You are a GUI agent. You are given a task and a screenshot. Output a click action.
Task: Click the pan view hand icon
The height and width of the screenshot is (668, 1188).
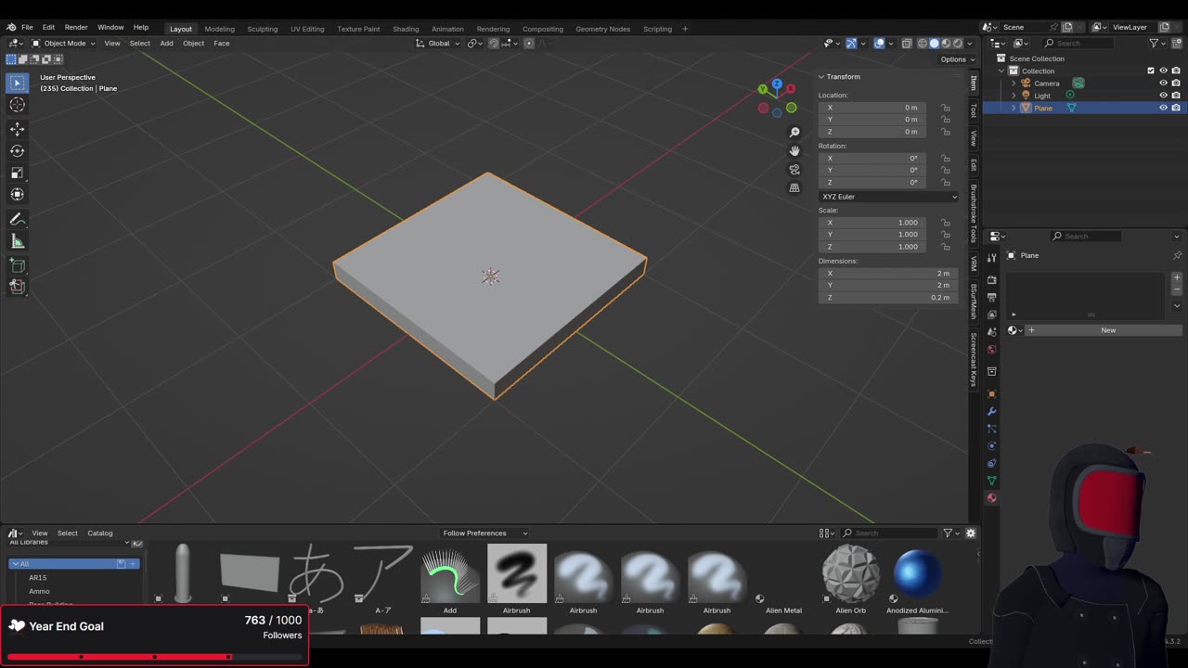794,150
